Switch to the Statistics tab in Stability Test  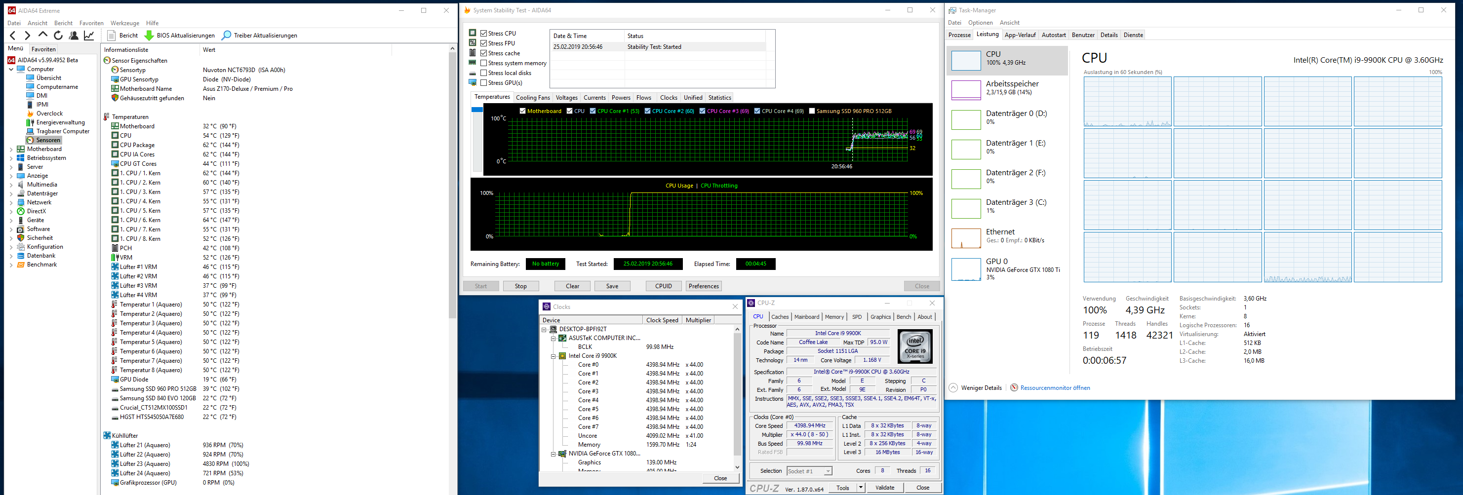[x=719, y=98]
